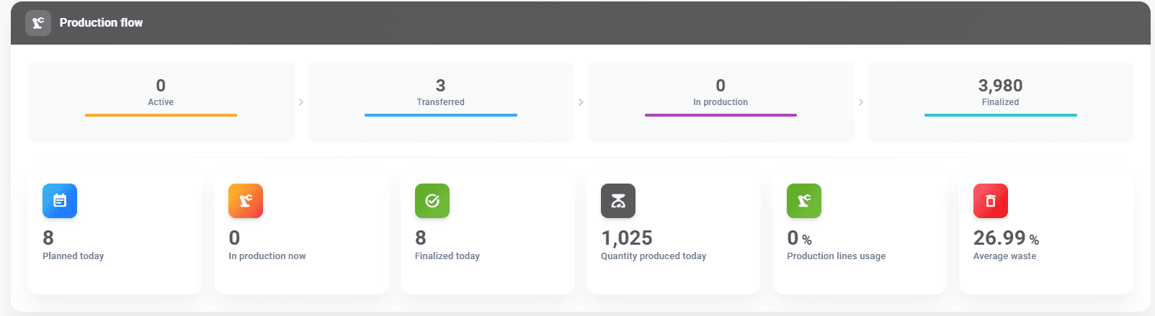This screenshot has width=1155, height=316.
Task: Click the green checkmark Finalized today icon
Action: pyautogui.click(x=432, y=201)
